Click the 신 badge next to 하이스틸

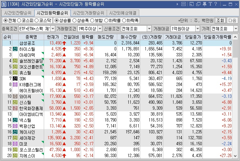15,49
